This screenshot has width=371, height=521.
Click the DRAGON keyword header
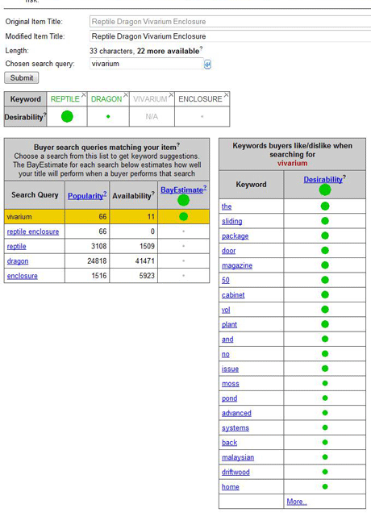pyautogui.click(x=106, y=99)
